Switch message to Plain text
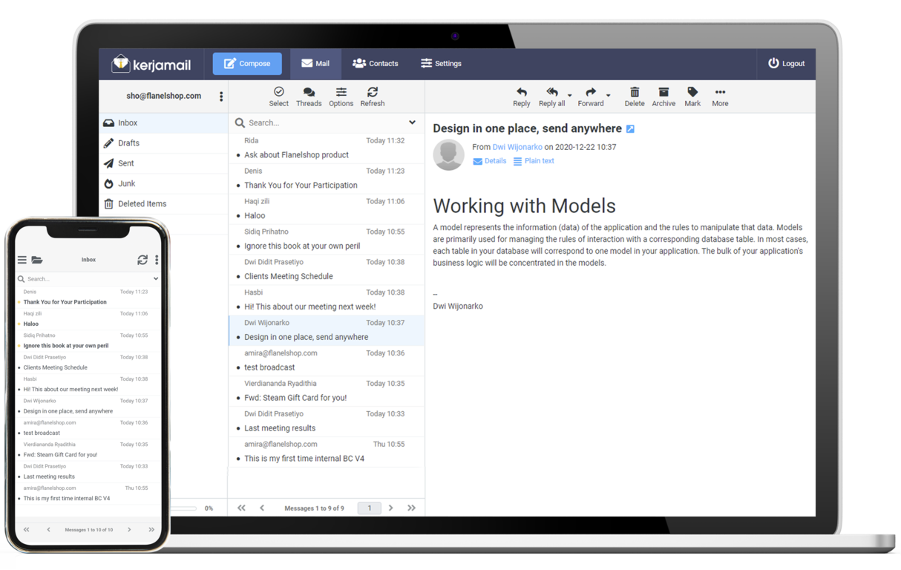 click(x=534, y=161)
